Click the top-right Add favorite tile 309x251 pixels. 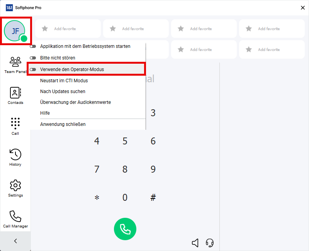[x=272, y=29]
